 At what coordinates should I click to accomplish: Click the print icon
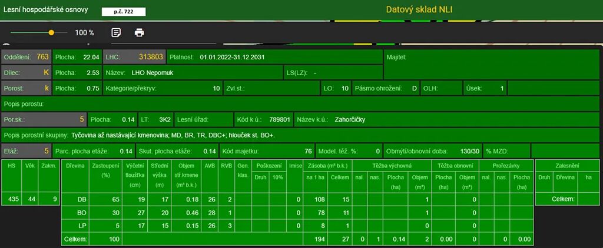(139, 33)
